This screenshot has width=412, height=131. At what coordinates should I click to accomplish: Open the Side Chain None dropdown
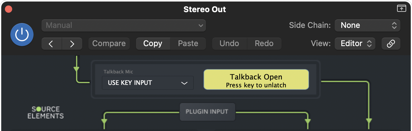[x=367, y=25]
